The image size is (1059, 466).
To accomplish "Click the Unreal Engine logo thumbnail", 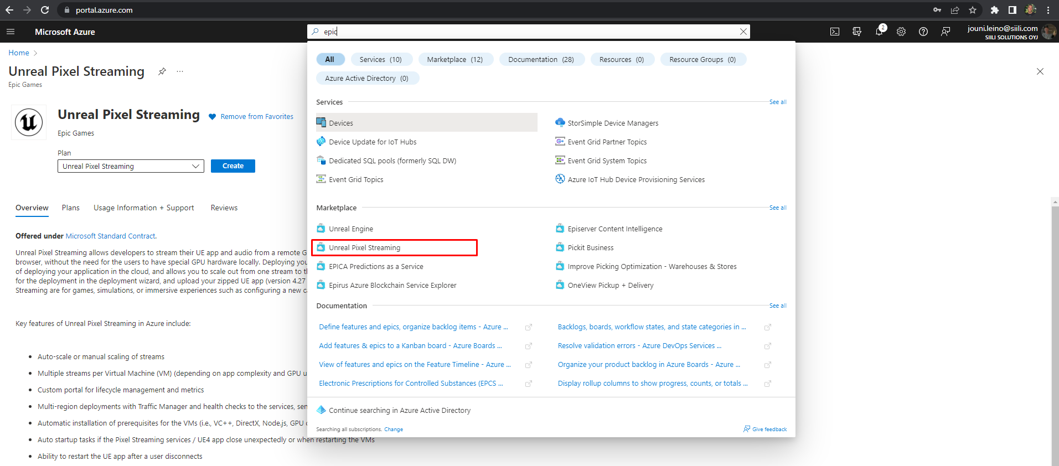I will tap(29, 122).
